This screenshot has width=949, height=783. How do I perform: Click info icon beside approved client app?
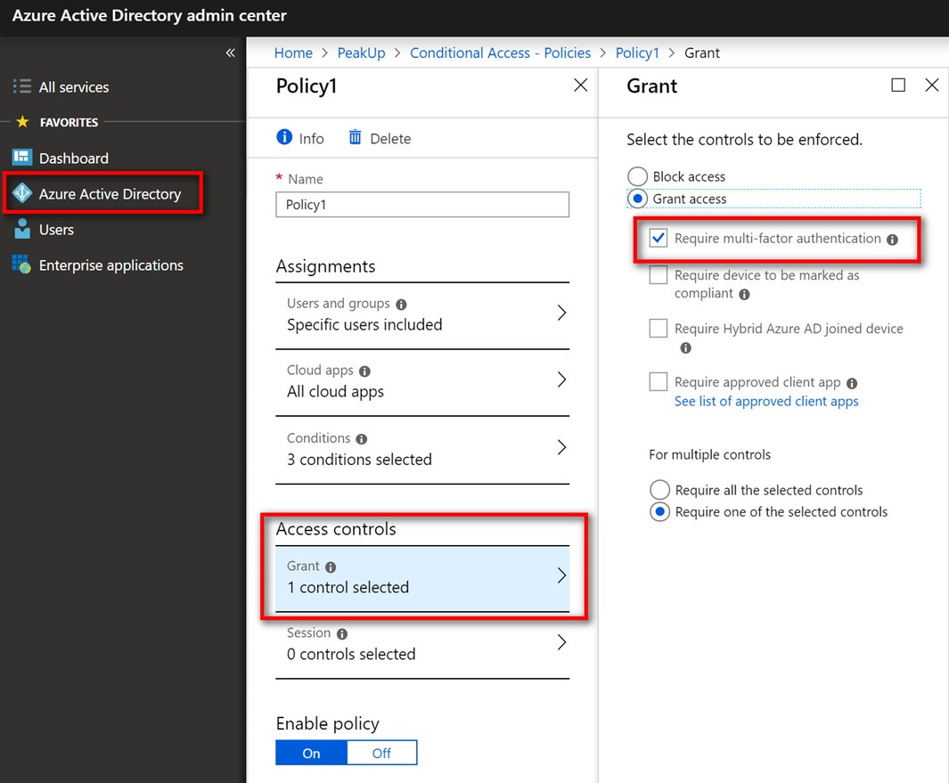tap(852, 384)
